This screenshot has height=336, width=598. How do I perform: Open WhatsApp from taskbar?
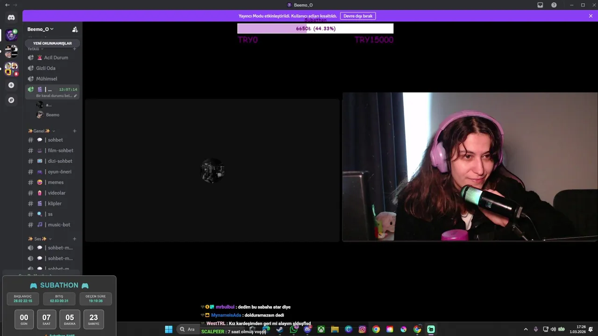[x=293, y=329]
